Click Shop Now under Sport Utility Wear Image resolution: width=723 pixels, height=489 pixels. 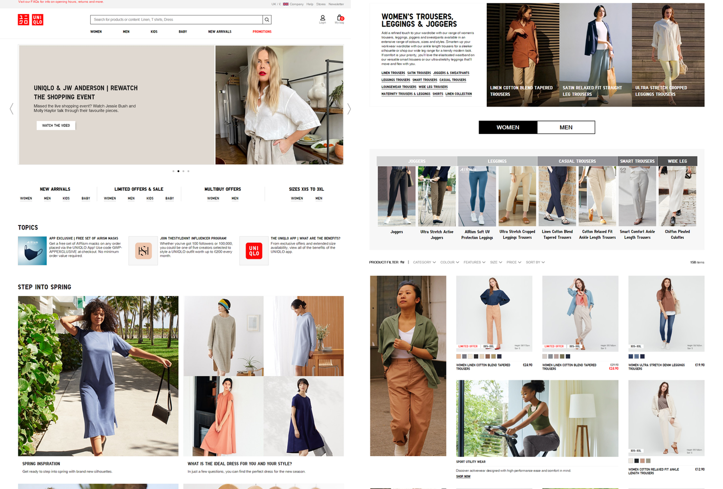click(463, 476)
